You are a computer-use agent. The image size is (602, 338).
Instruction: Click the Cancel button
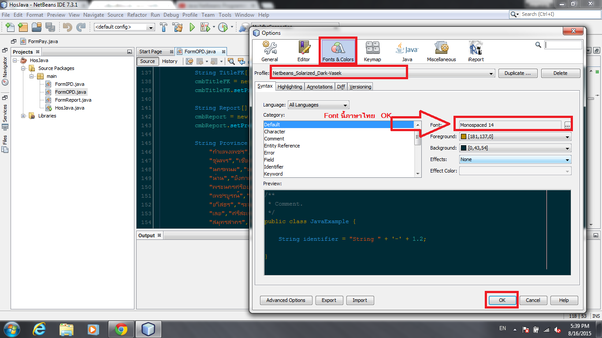pyautogui.click(x=533, y=300)
